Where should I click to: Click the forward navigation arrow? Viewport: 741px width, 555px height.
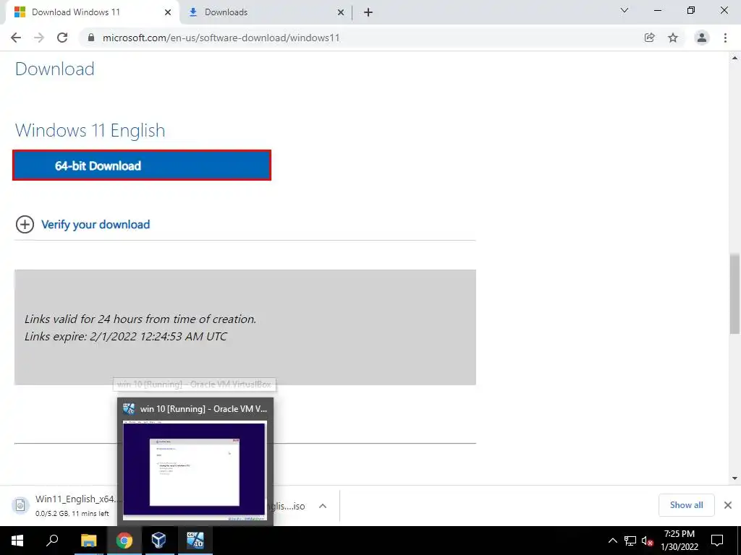39,38
